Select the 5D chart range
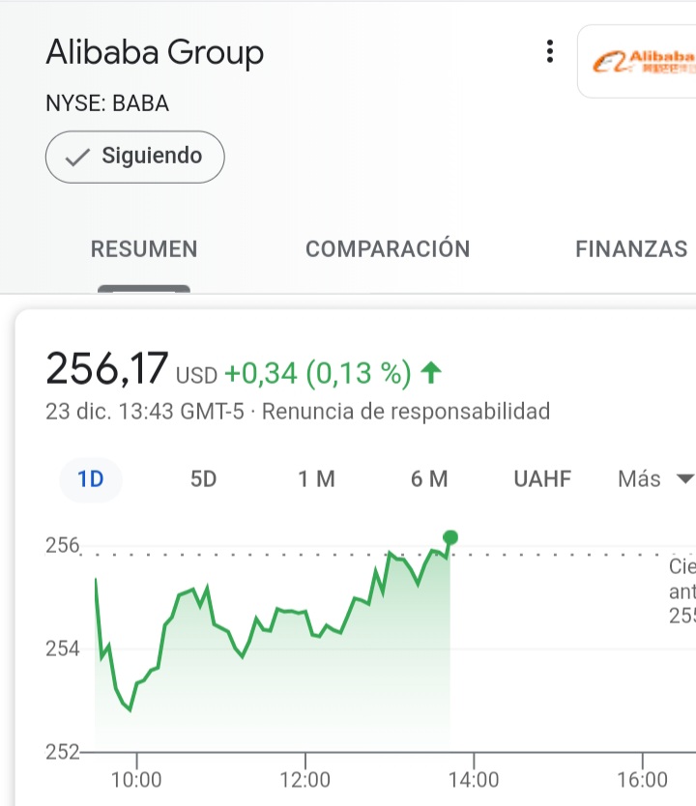The image size is (696, 806). pyautogui.click(x=204, y=479)
